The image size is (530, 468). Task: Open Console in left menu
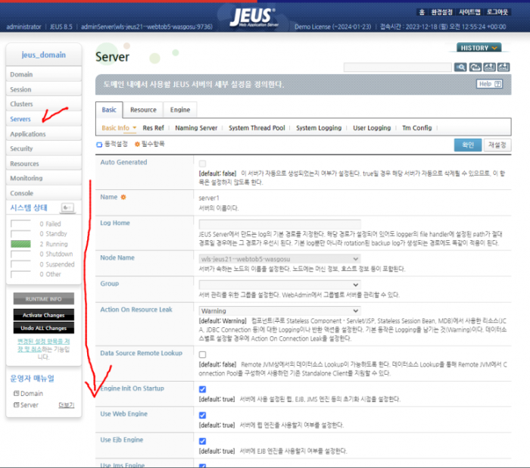click(44, 193)
